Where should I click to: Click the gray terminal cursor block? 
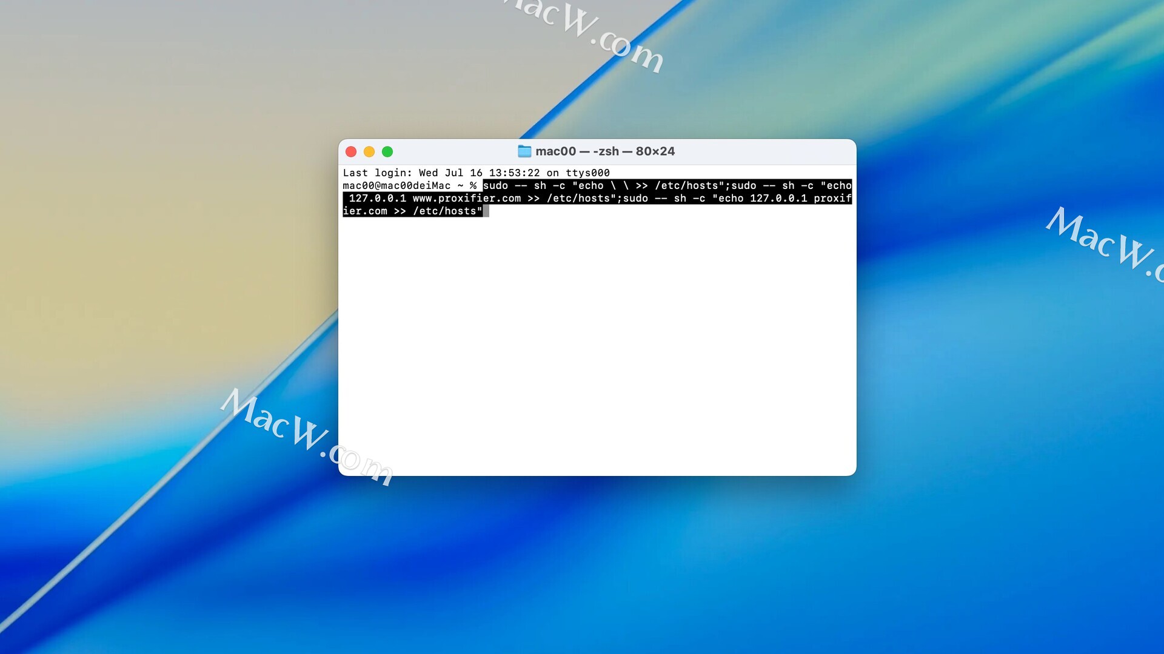point(486,211)
